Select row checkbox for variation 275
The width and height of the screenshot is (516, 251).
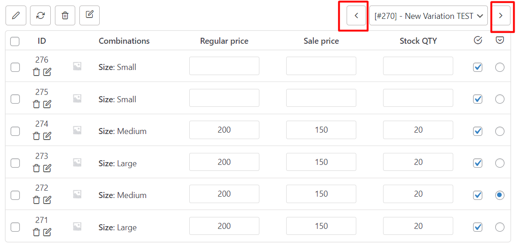tap(15, 99)
